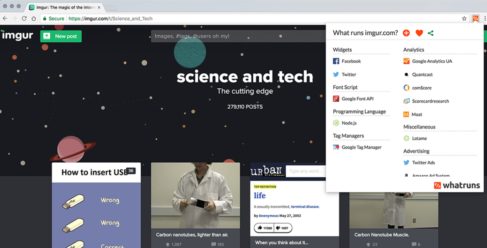Click the green share icon in popup

coord(430,33)
